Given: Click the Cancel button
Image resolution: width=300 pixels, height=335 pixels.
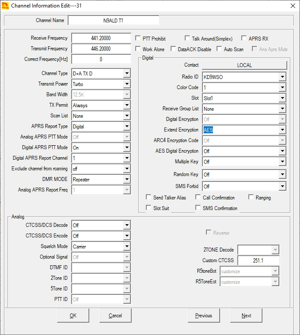Looking at the screenshot, I should pos(115,316).
